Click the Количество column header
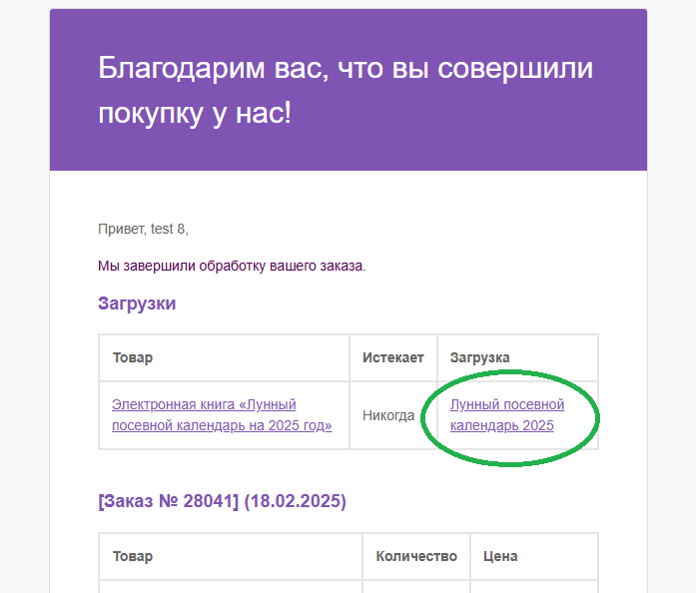The height and width of the screenshot is (593, 696). pos(416,556)
